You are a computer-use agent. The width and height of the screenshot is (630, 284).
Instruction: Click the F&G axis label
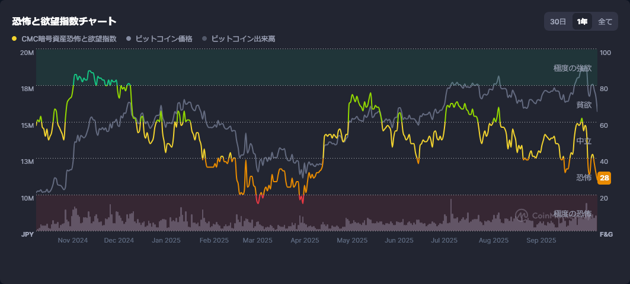[606, 234]
